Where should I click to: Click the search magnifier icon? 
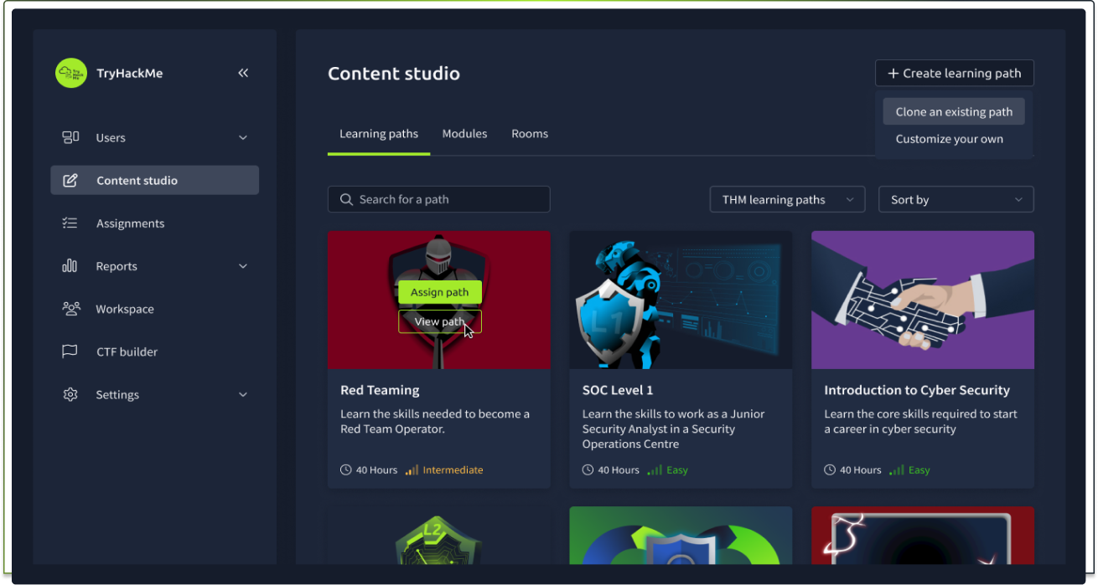tap(346, 199)
